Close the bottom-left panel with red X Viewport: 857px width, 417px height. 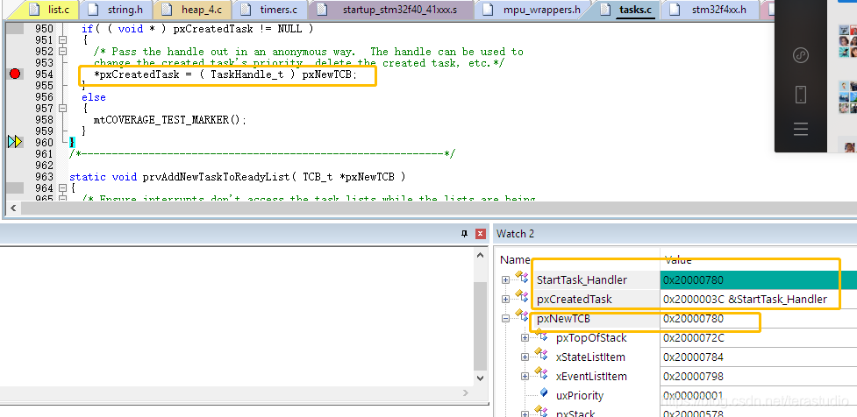(x=481, y=234)
